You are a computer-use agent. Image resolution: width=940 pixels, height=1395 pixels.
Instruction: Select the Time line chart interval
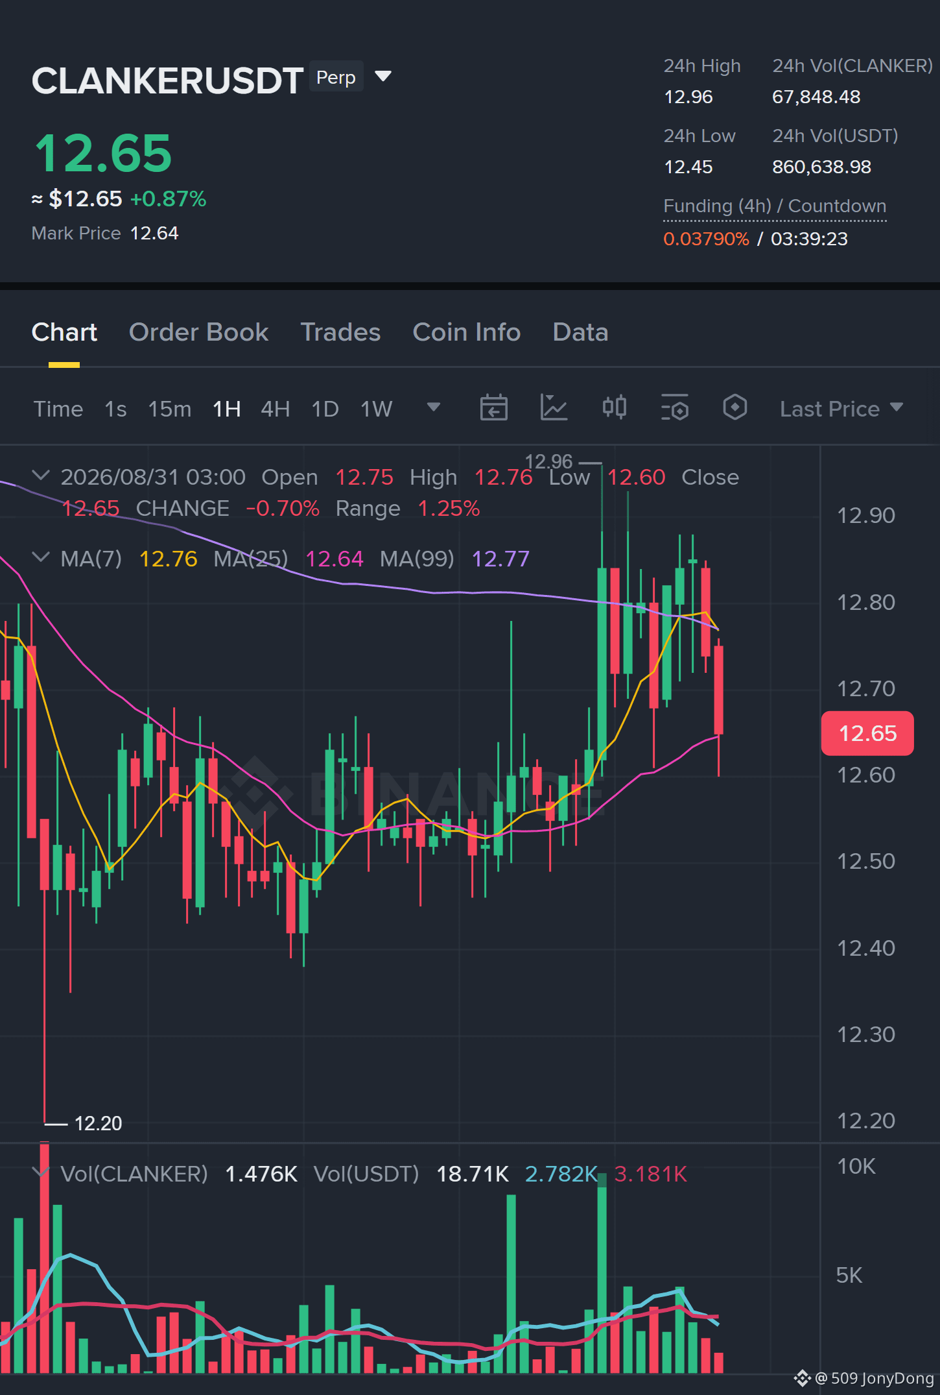point(58,409)
